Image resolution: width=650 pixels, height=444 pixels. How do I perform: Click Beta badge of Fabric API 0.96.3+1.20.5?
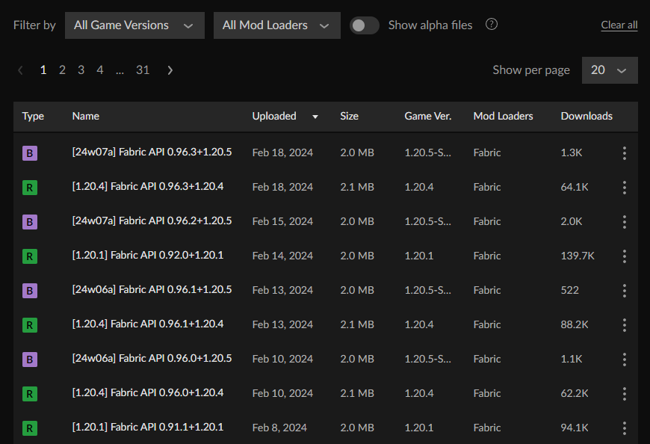(x=30, y=153)
